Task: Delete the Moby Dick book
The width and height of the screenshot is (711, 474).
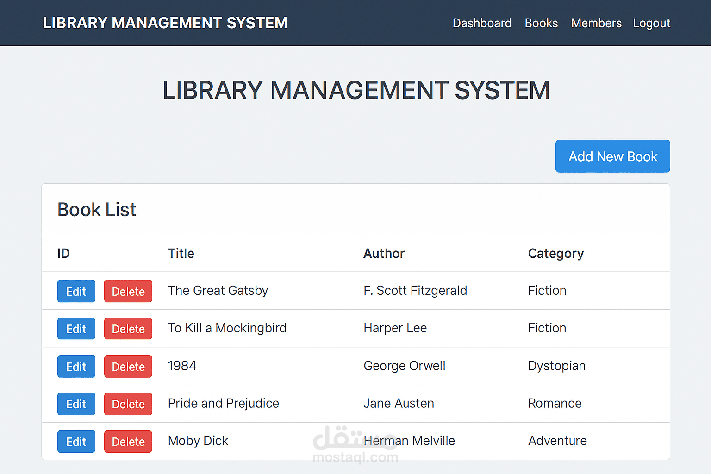Action: (128, 442)
